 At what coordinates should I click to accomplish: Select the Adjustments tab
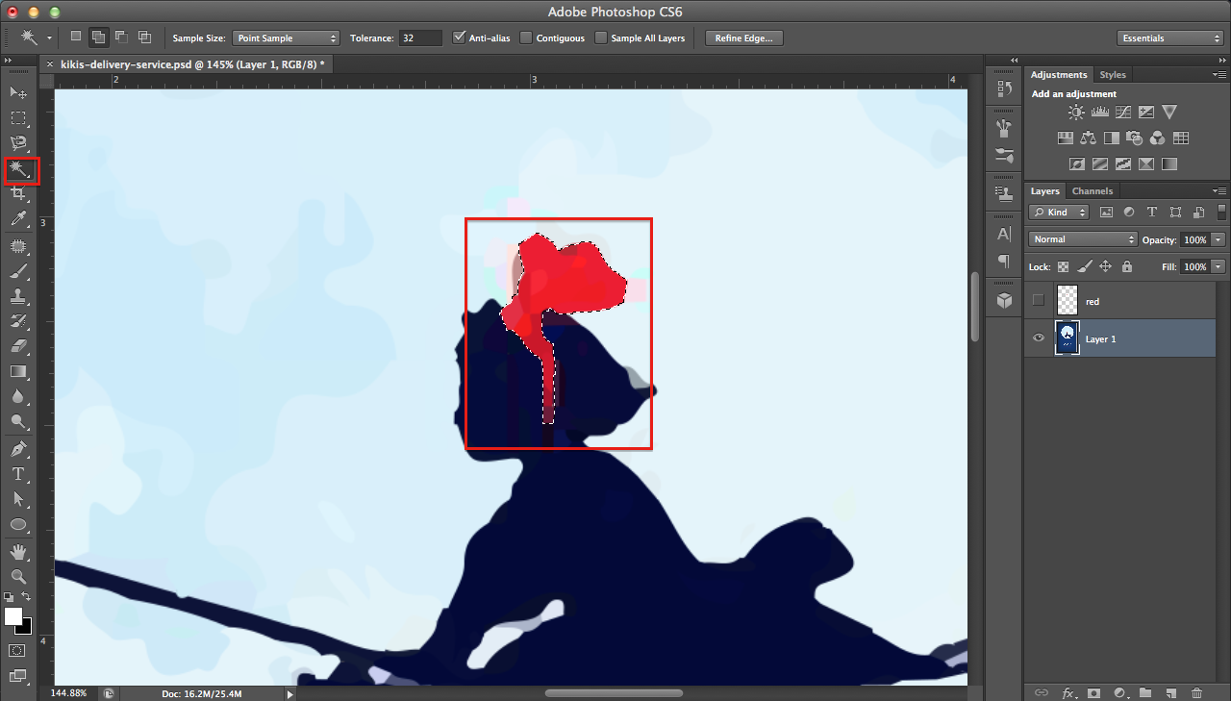tap(1059, 74)
